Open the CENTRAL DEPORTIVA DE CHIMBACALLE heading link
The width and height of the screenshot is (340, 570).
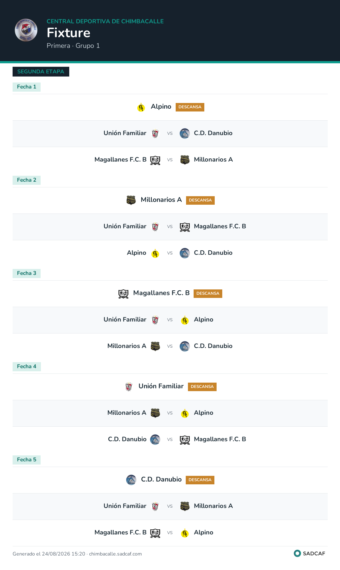click(x=105, y=21)
